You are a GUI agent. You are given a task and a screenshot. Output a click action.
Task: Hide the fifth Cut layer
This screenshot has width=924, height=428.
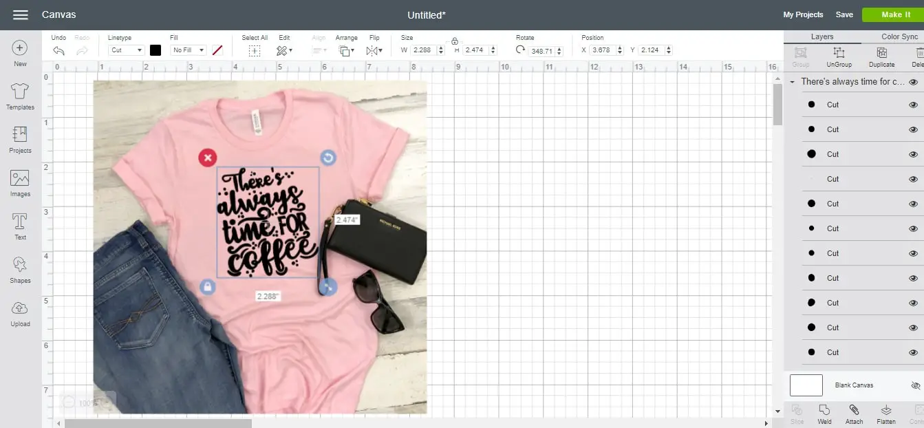[914, 204]
